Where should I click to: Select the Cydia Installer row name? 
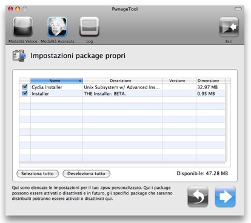pos(47,87)
